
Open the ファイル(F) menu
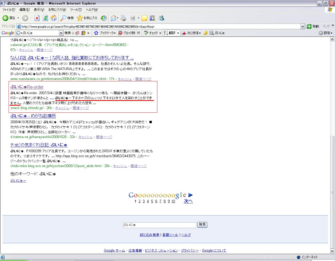(9, 10)
